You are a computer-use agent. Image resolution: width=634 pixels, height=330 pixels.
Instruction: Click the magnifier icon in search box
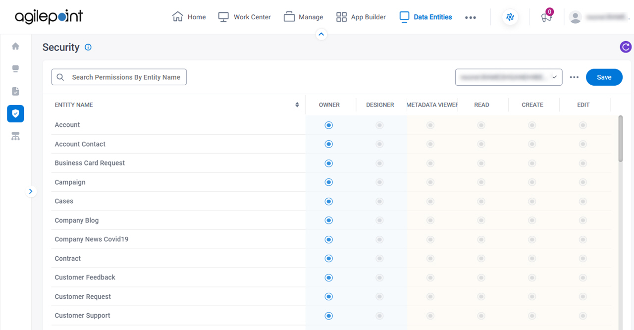(x=60, y=77)
